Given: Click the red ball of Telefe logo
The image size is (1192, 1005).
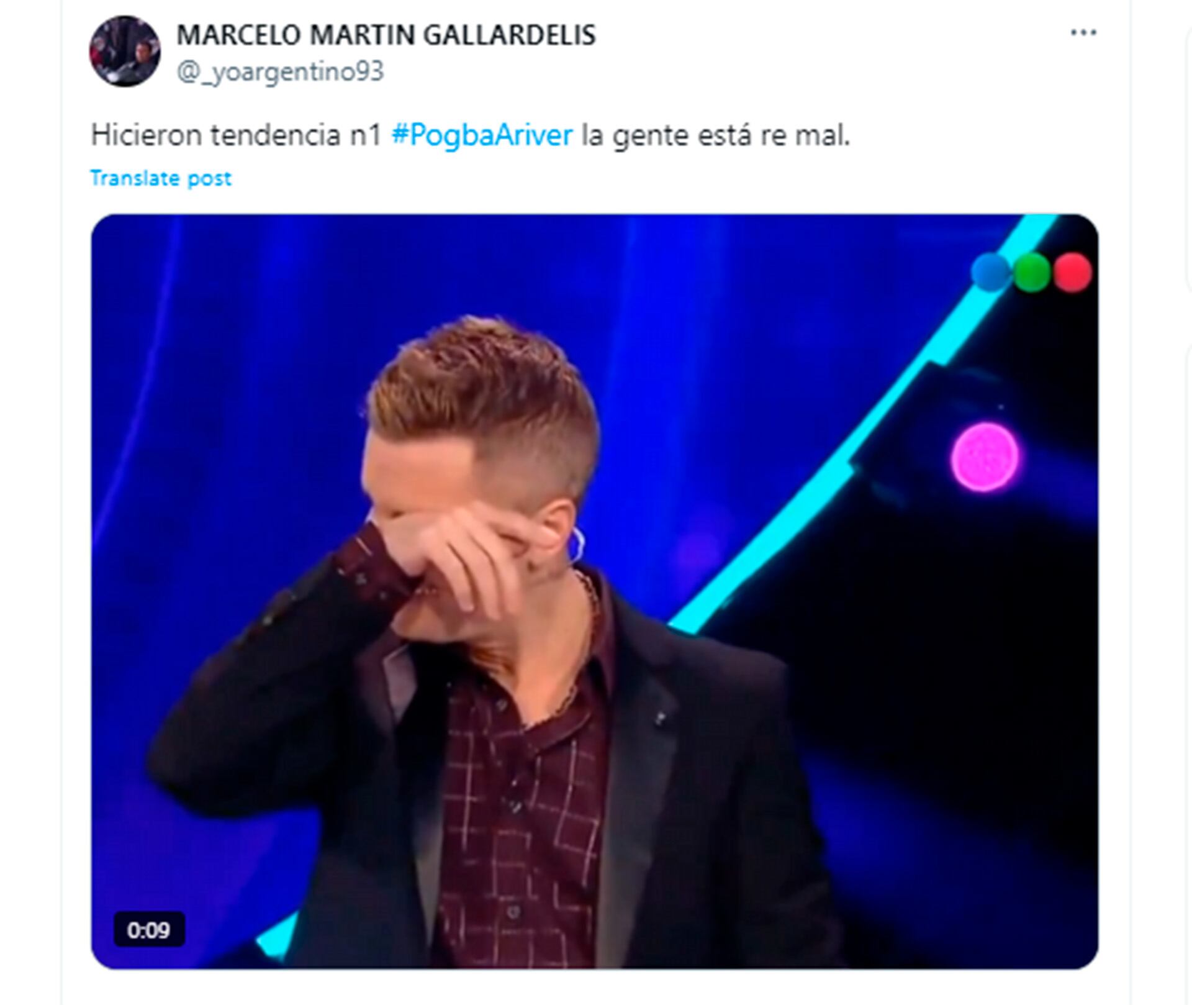Looking at the screenshot, I should (x=1073, y=272).
